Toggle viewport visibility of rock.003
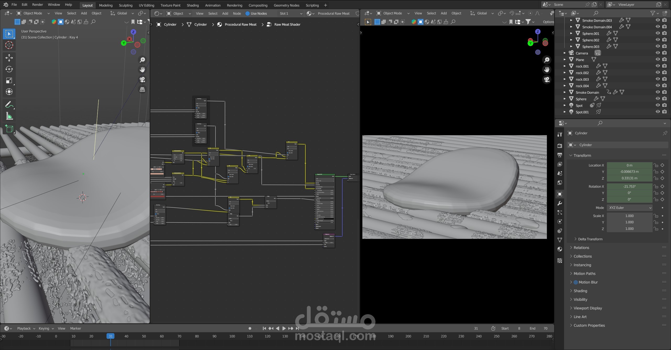The height and width of the screenshot is (350, 671). point(658,79)
